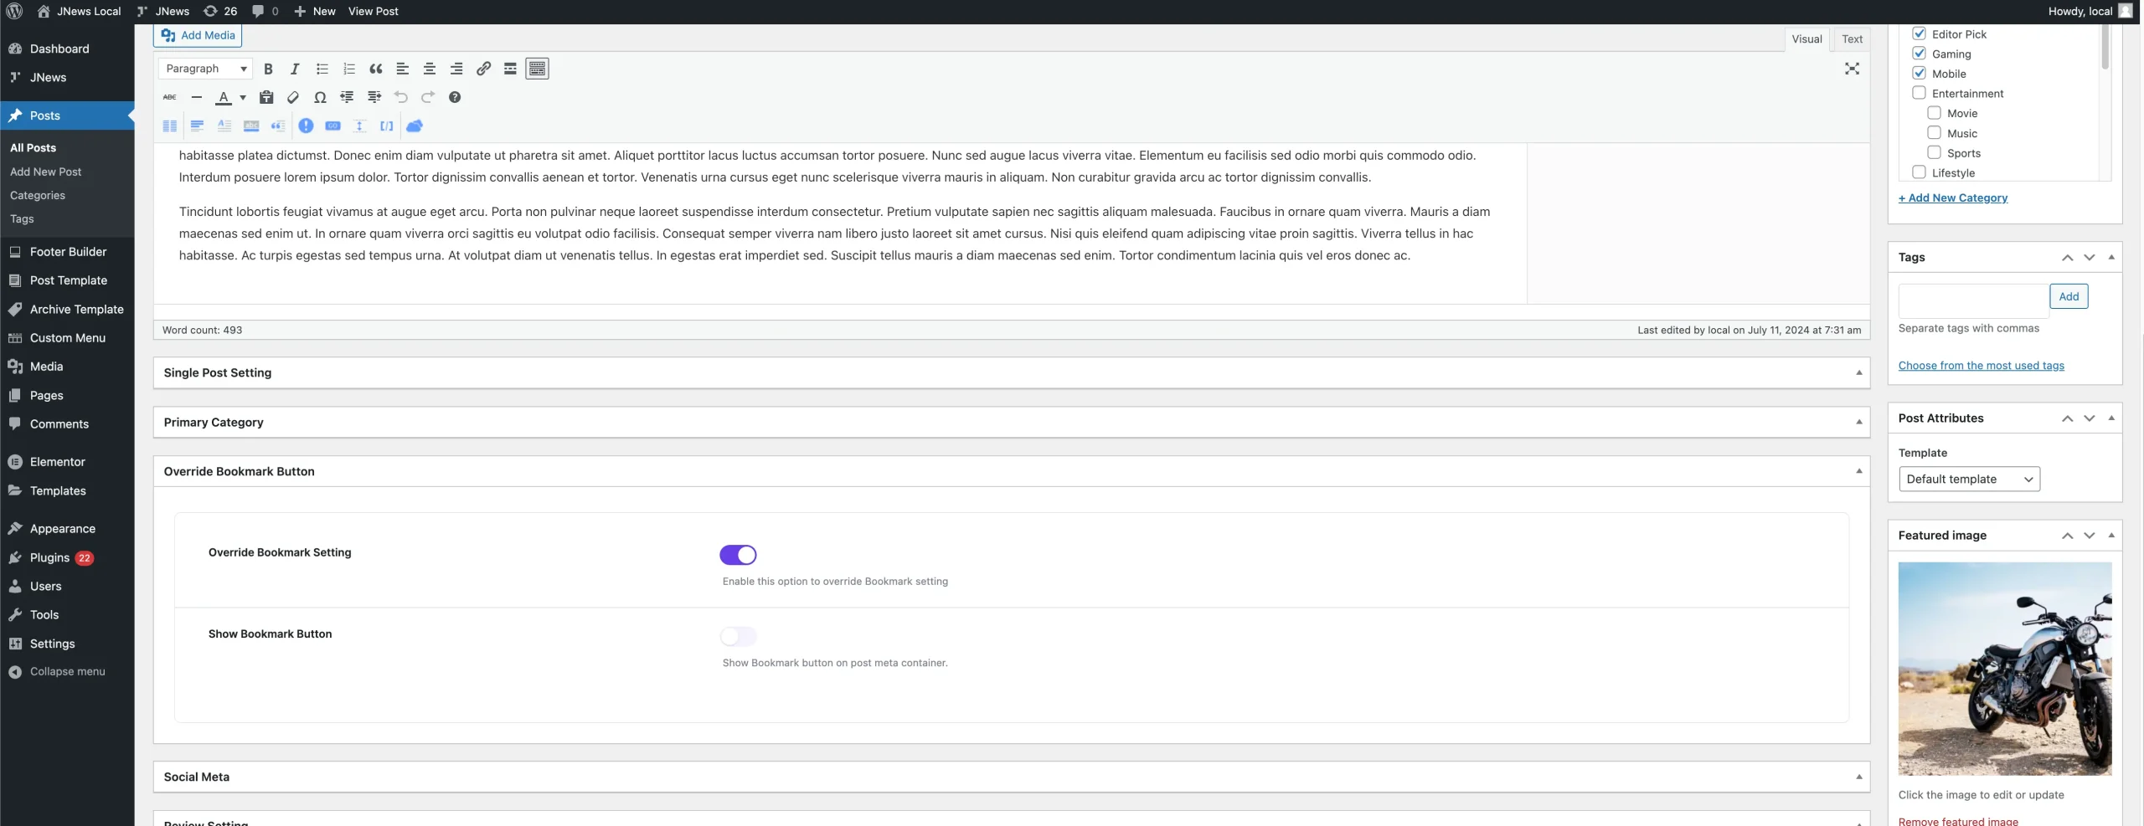The image size is (2144, 826).
Task: Click the insert link icon
Action: pyautogui.click(x=483, y=69)
